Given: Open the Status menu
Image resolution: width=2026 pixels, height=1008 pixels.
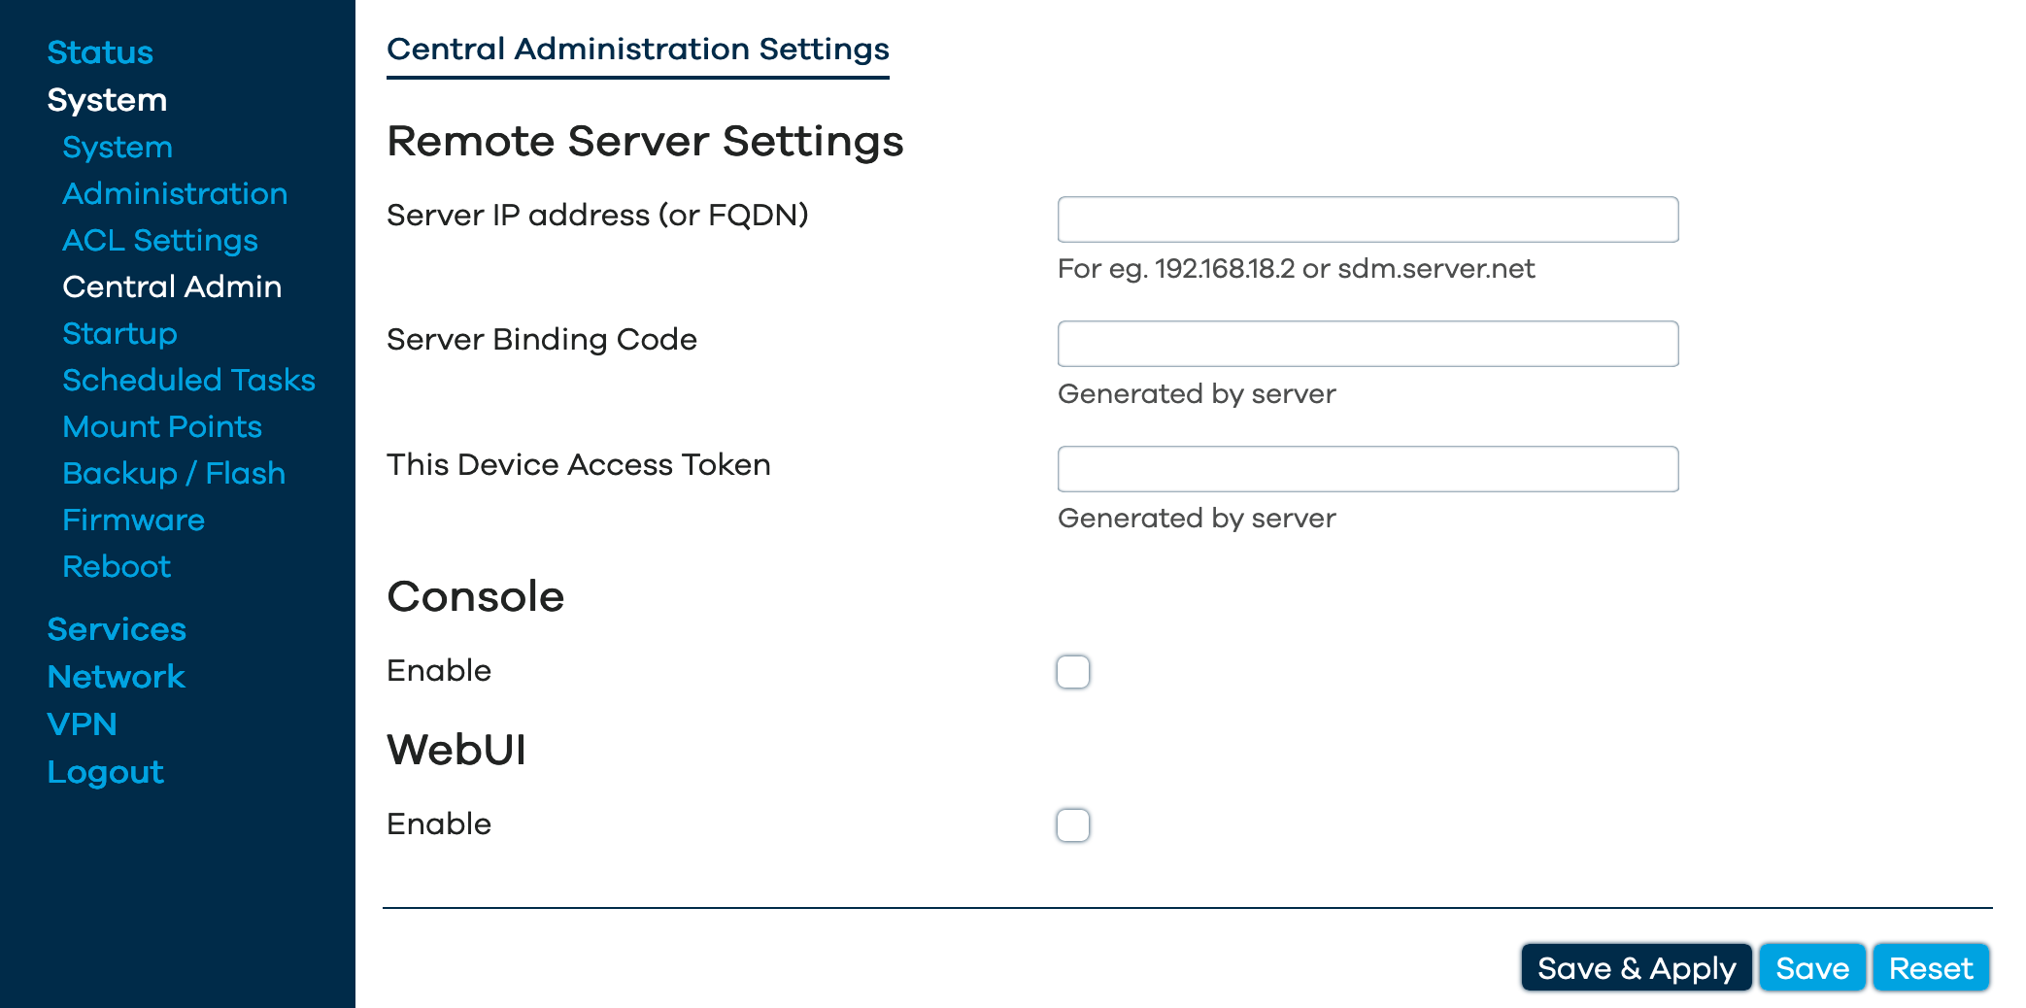Looking at the screenshot, I should point(100,52).
